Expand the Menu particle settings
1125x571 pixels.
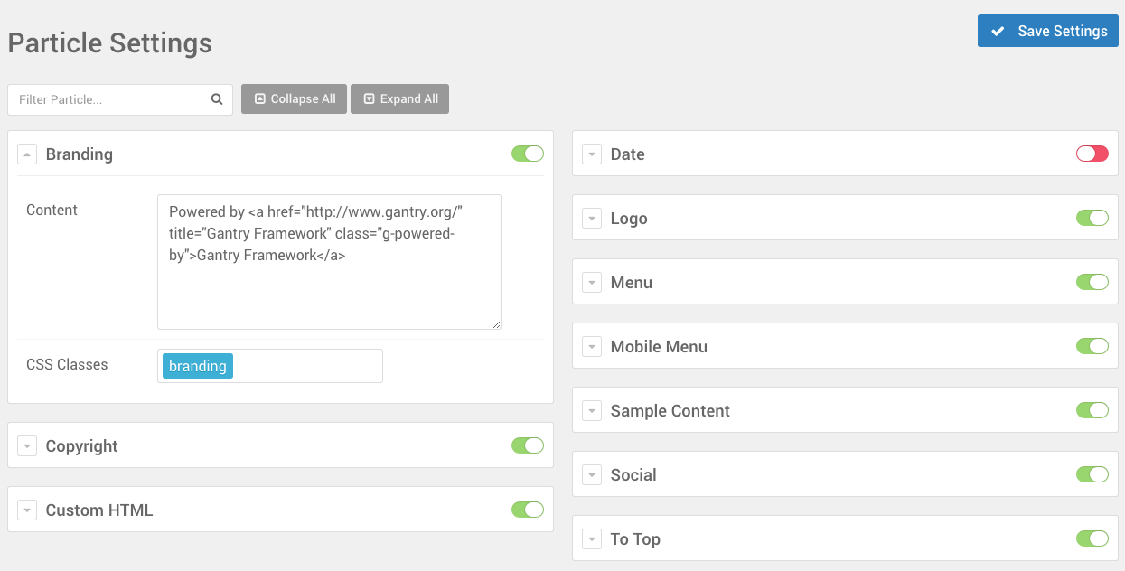click(592, 283)
